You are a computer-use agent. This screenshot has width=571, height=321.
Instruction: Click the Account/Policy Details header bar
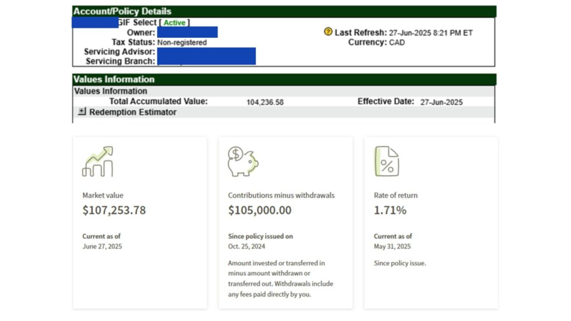tap(284, 11)
